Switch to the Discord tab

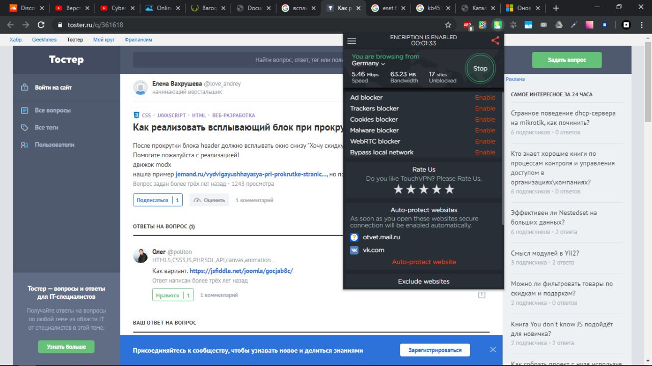pos(25,8)
